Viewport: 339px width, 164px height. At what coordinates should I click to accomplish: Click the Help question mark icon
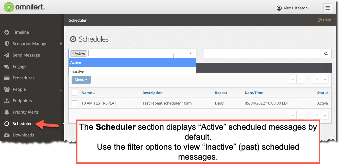319,20
